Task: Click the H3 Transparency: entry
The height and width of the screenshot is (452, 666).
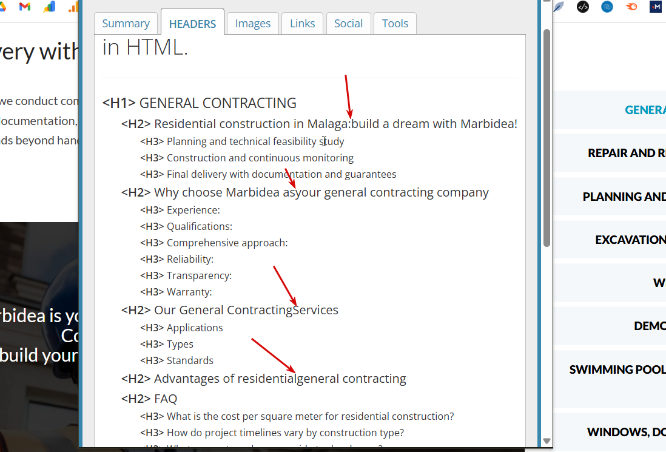Action: (x=186, y=275)
